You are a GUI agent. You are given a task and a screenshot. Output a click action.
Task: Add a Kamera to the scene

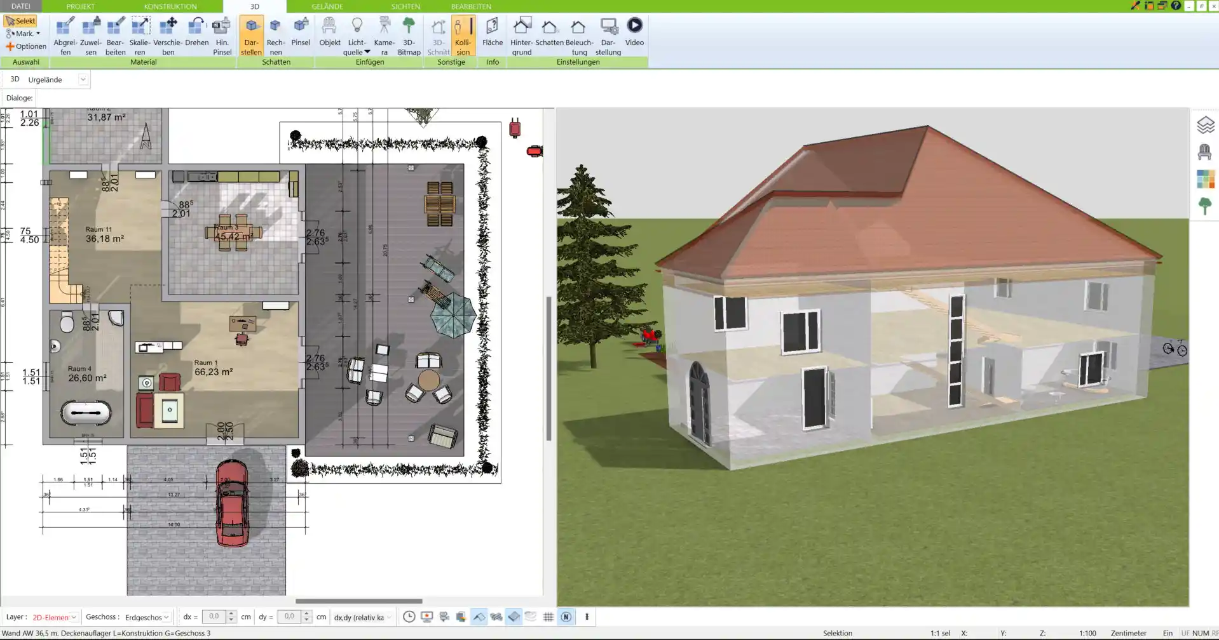[x=384, y=36]
